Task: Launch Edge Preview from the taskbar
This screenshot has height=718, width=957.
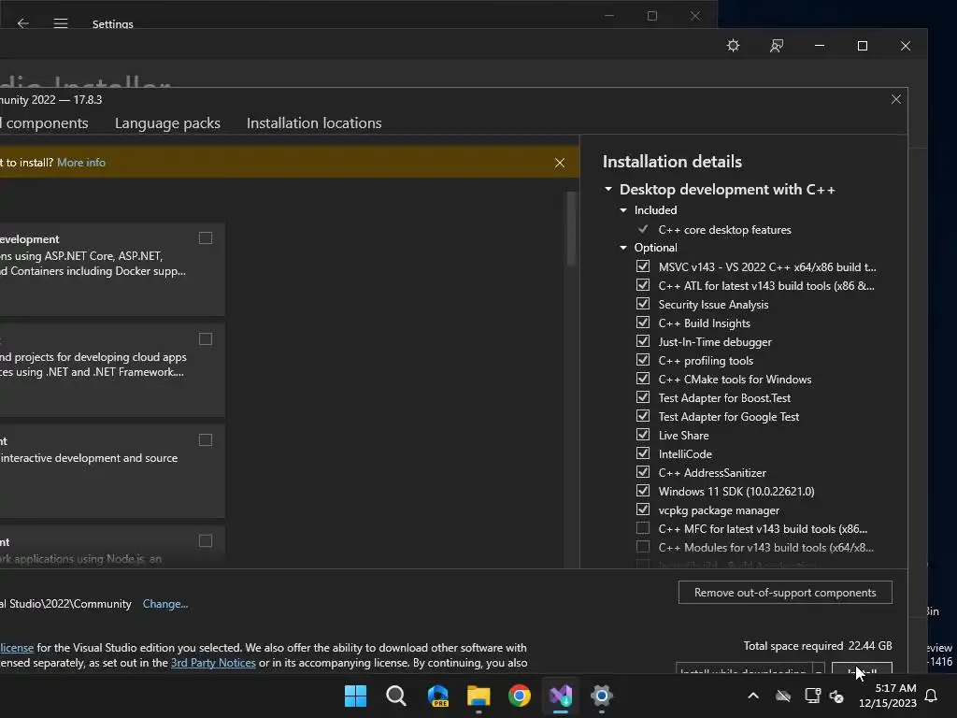Action: point(437,696)
